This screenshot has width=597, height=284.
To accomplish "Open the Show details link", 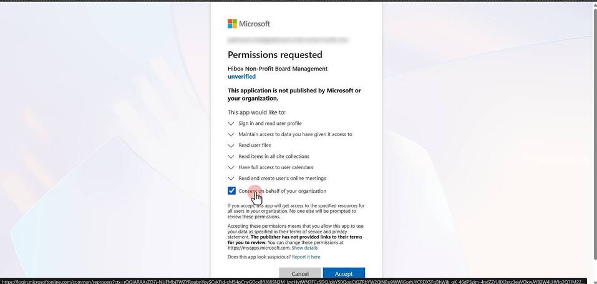I will pyautogui.click(x=304, y=248).
